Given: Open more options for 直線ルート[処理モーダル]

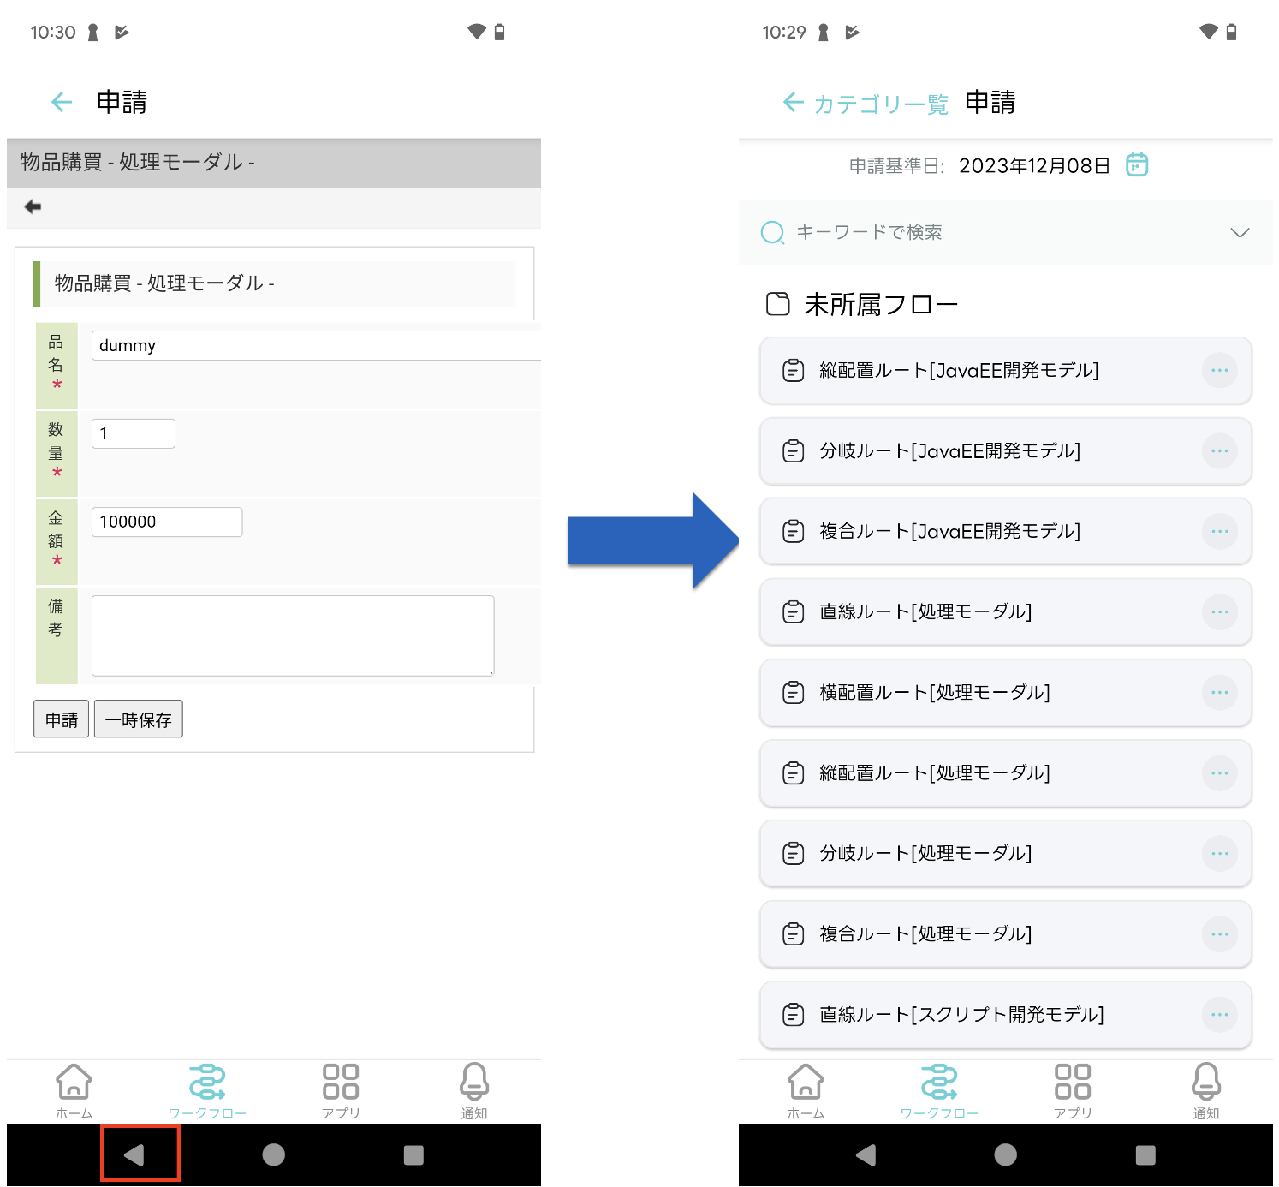Looking at the screenshot, I should [1220, 611].
